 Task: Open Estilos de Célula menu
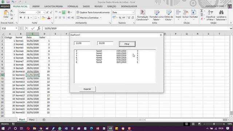click(169, 15)
